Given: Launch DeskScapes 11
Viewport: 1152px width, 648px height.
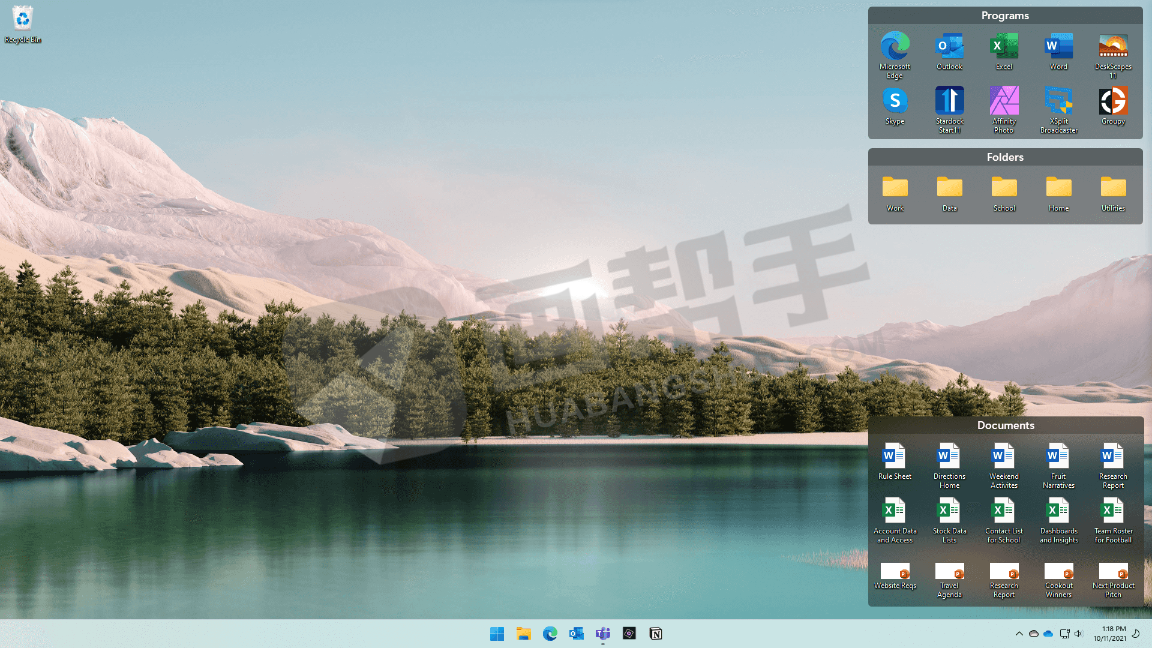Looking at the screenshot, I should 1113,55.
